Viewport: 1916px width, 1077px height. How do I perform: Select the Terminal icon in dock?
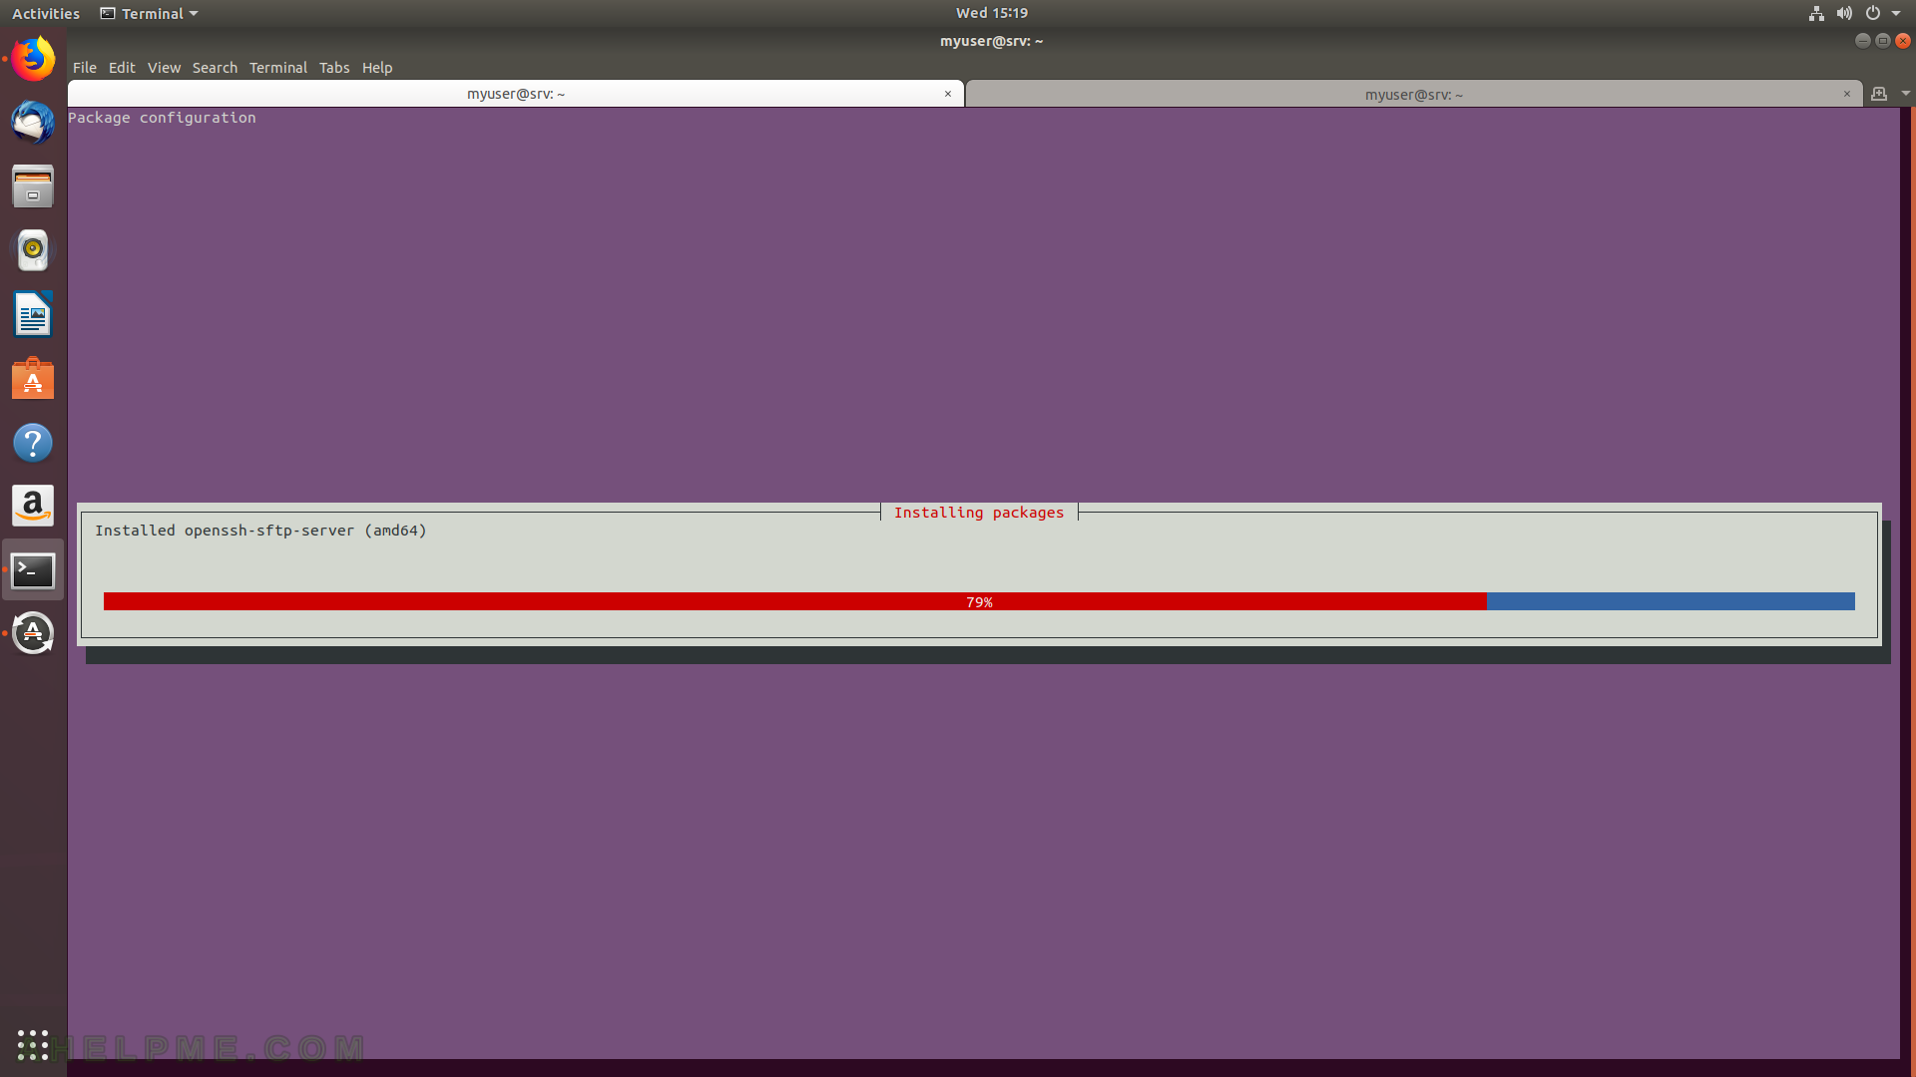(33, 569)
